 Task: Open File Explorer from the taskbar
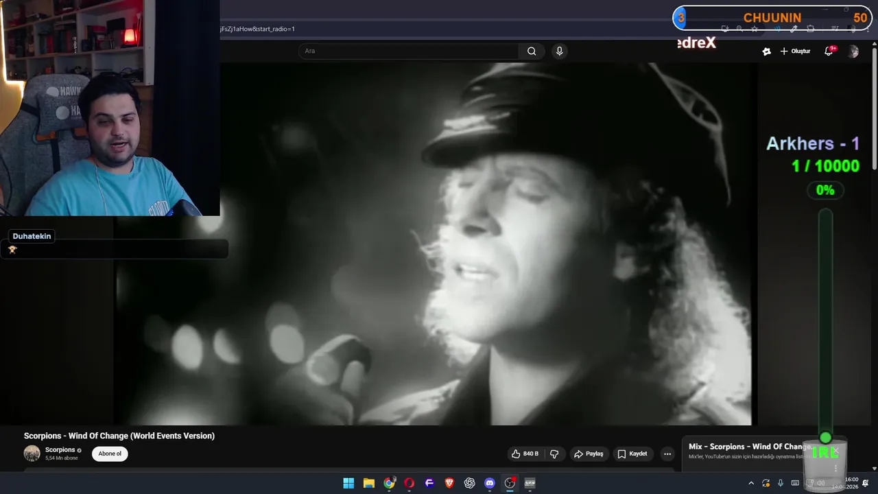(x=368, y=483)
